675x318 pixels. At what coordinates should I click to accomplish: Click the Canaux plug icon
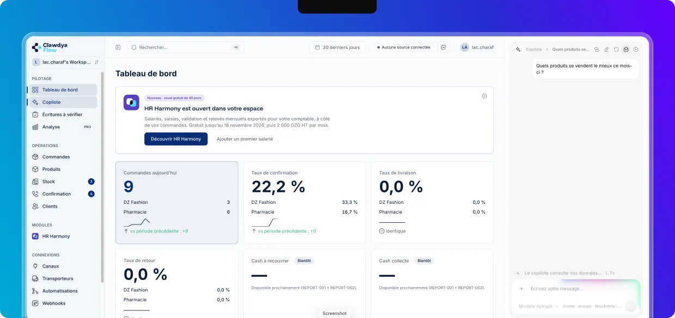pos(35,266)
